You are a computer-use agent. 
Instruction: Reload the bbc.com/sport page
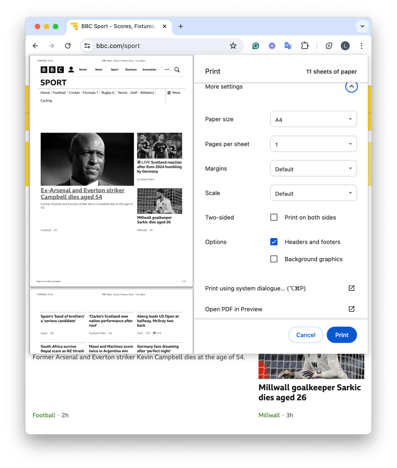68,46
